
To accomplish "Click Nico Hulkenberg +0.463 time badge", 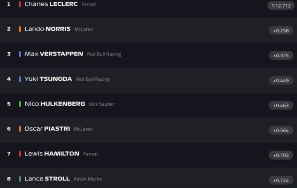I will (281, 105).
